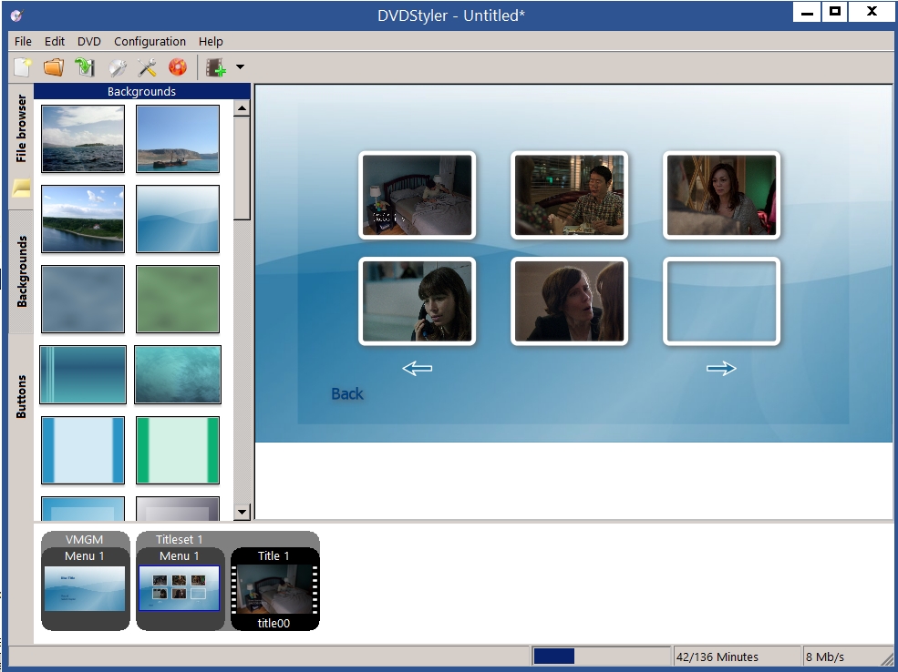Switch to the Backgrounds side tab
Viewport: 898px width, 672px height.
[x=21, y=271]
